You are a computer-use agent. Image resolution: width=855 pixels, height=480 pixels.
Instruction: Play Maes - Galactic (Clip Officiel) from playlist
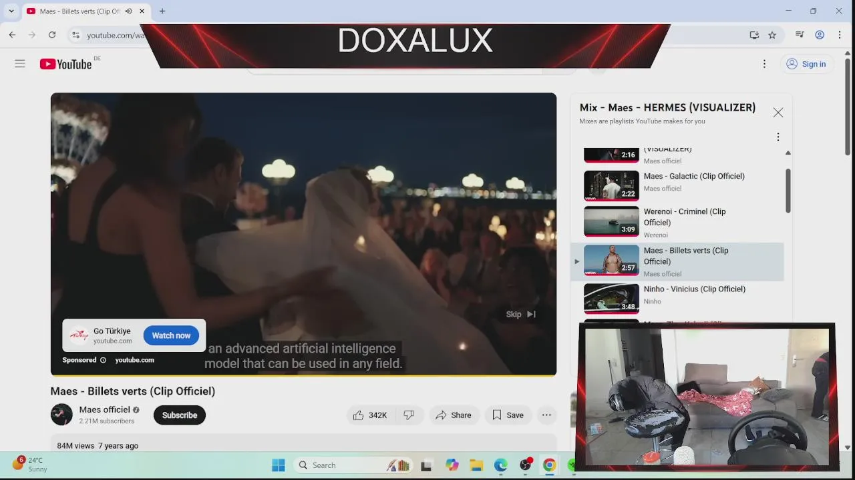tap(677, 185)
